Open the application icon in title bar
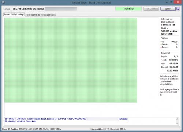183x132 pixels. 3,3
